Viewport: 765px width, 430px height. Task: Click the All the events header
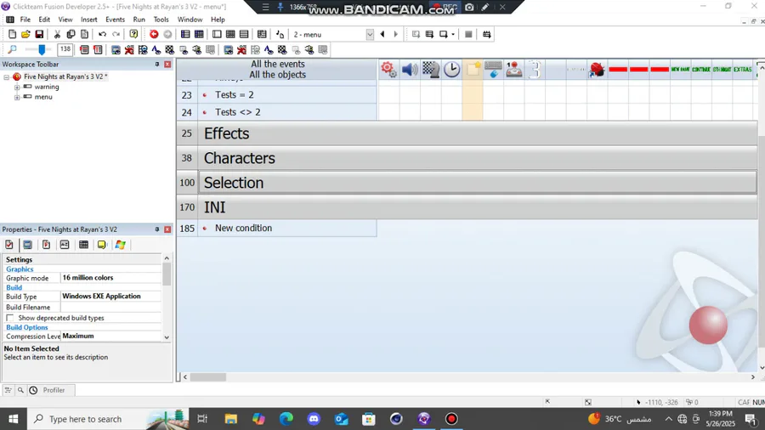[278, 64]
